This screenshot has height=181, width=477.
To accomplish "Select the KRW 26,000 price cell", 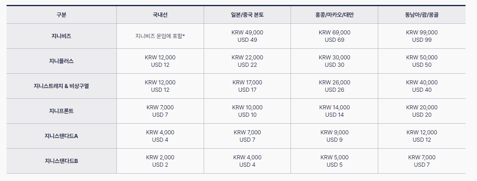I will [334, 86].
